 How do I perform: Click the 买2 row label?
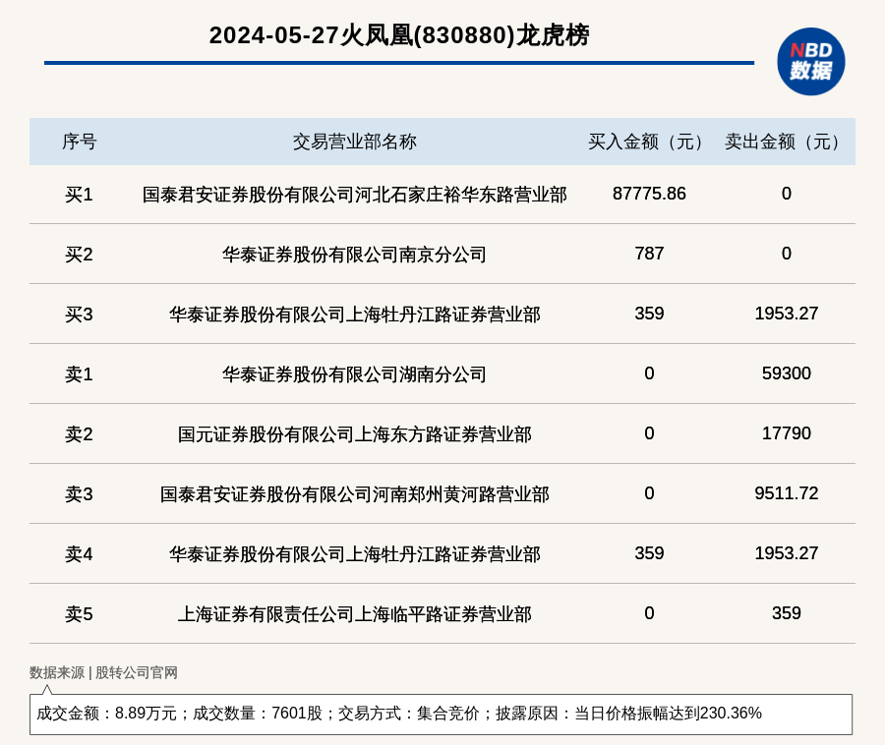pos(79,255)
